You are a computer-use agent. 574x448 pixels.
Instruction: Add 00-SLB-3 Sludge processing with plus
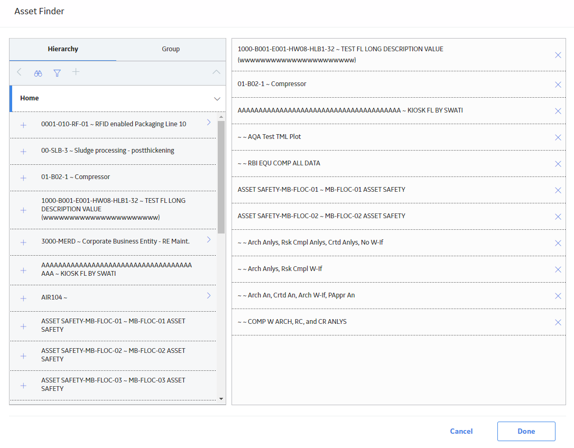[x=23, y=152]
